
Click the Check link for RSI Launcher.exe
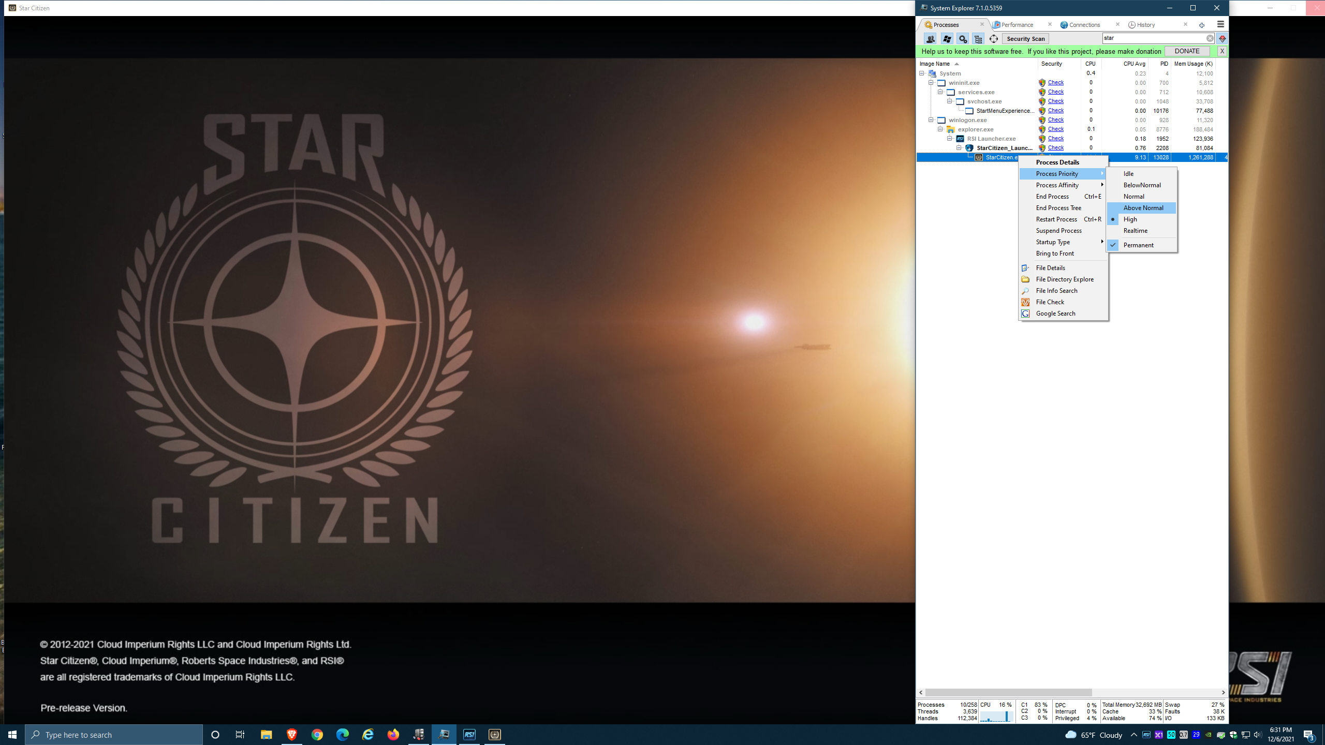pyautogui.click(x=1056, y=139)
